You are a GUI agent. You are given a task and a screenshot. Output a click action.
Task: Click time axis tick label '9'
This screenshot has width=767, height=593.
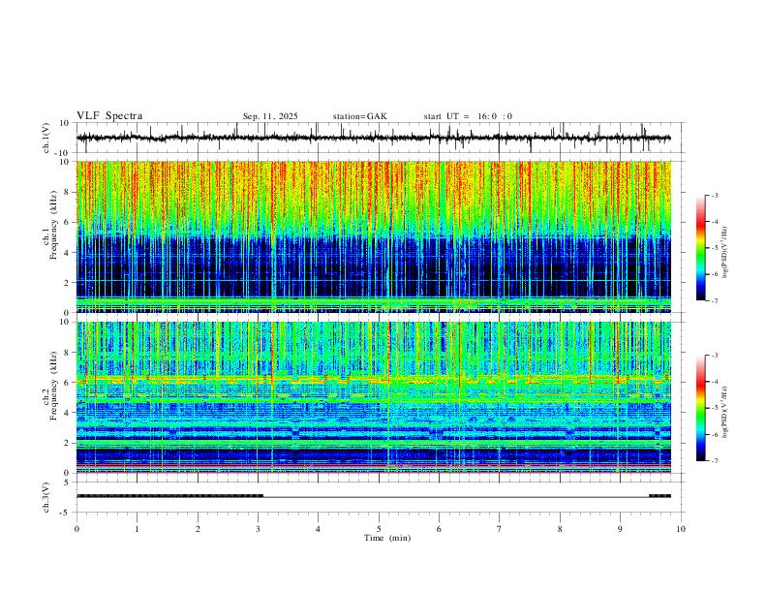[x=620, y=529]
